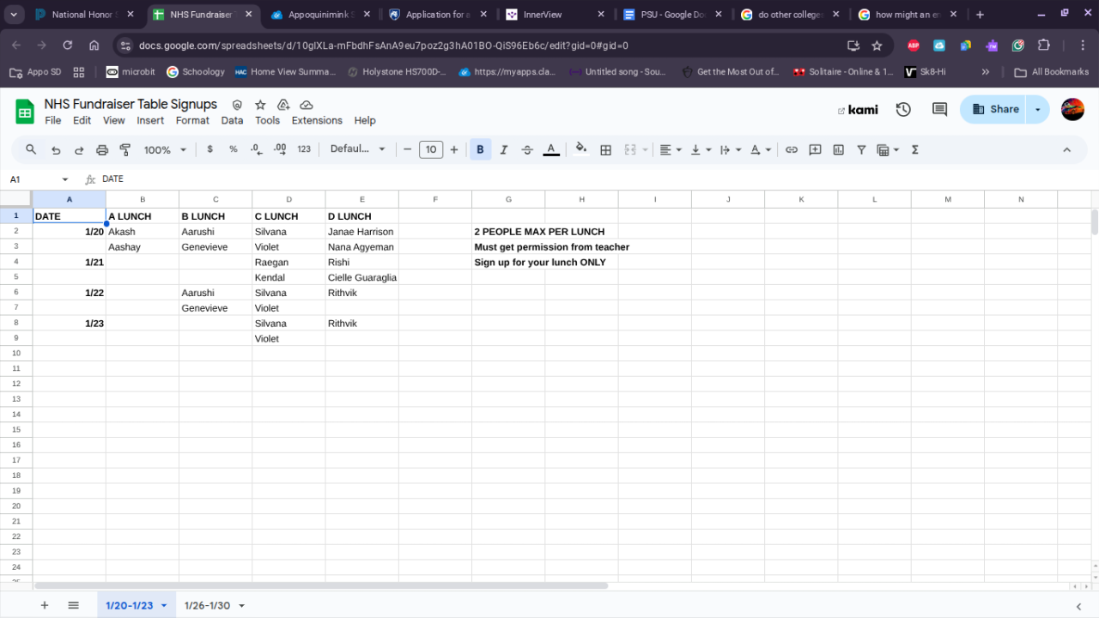Open the fill color picker
The height and width of the screenshot is (618, 1099).
(x=581, y=149)
